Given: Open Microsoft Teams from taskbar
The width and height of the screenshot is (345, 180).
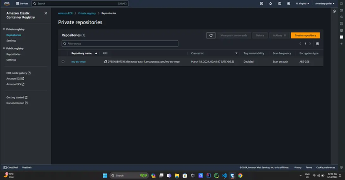Looking at the screenshot, I should click(x=169, y=176).
